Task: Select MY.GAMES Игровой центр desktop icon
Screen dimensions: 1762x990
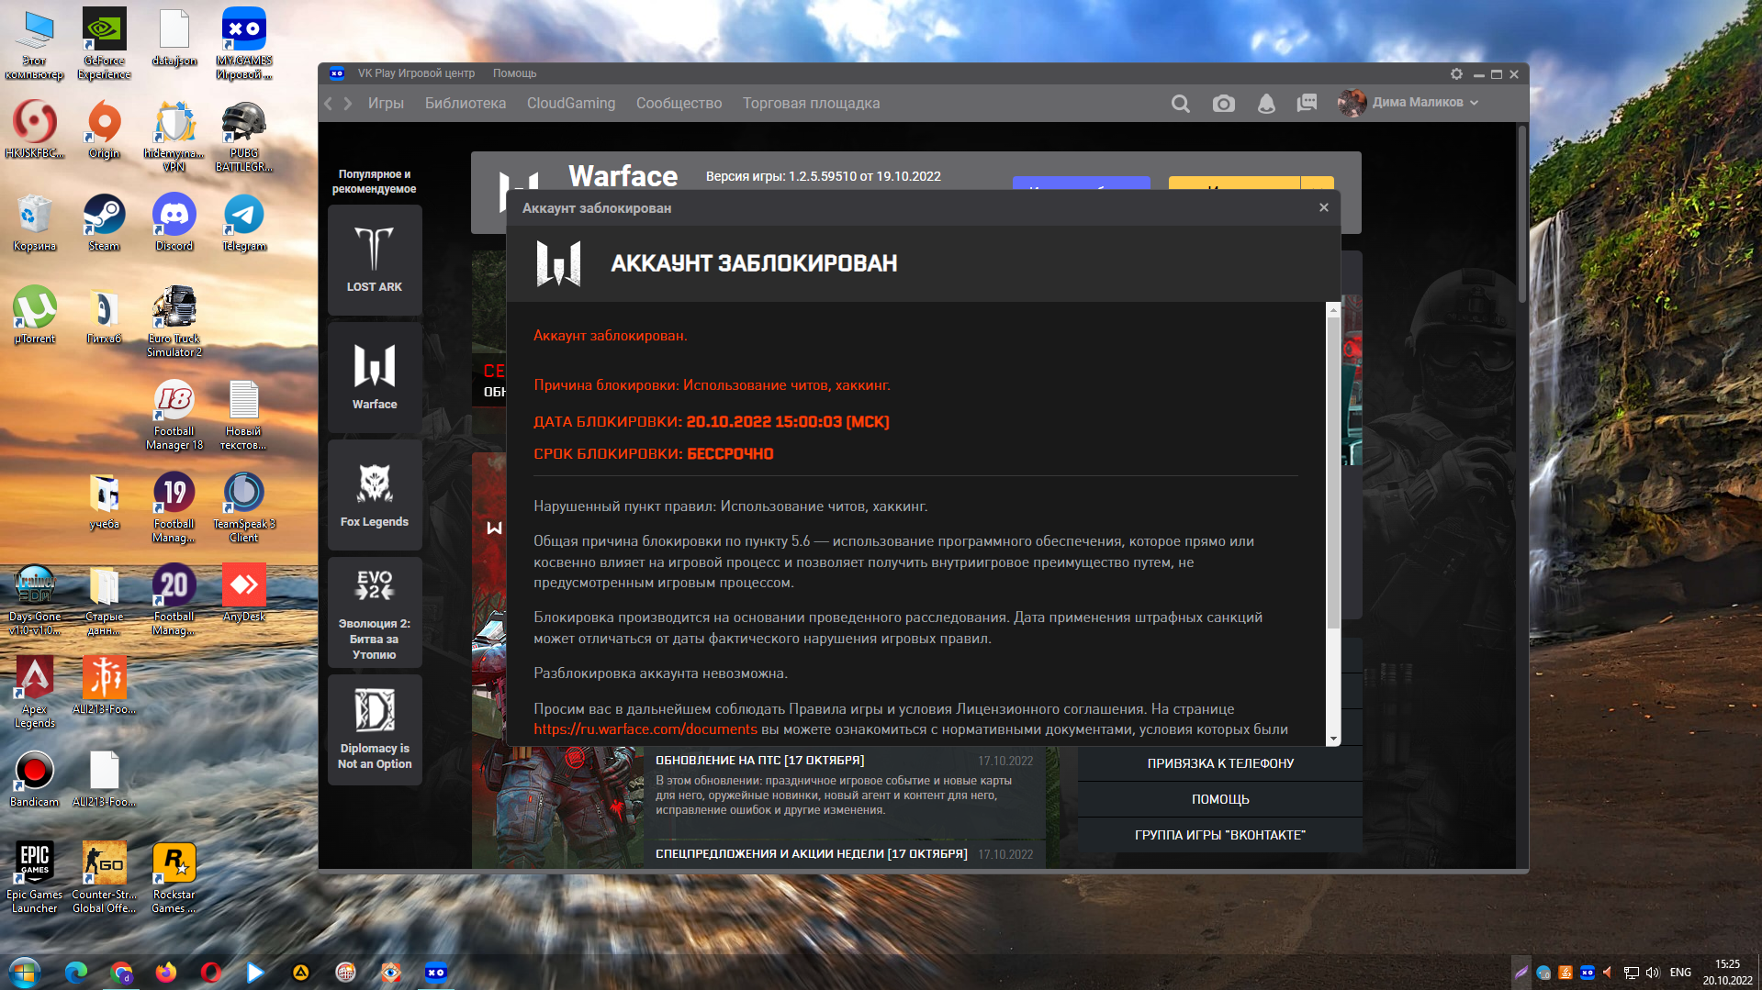Action: (244, 44)
